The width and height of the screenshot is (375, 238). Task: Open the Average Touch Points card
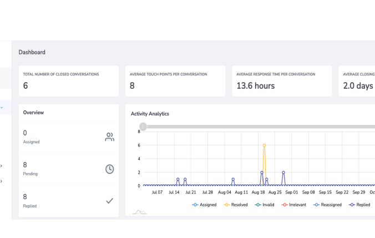tap(175, 81)
